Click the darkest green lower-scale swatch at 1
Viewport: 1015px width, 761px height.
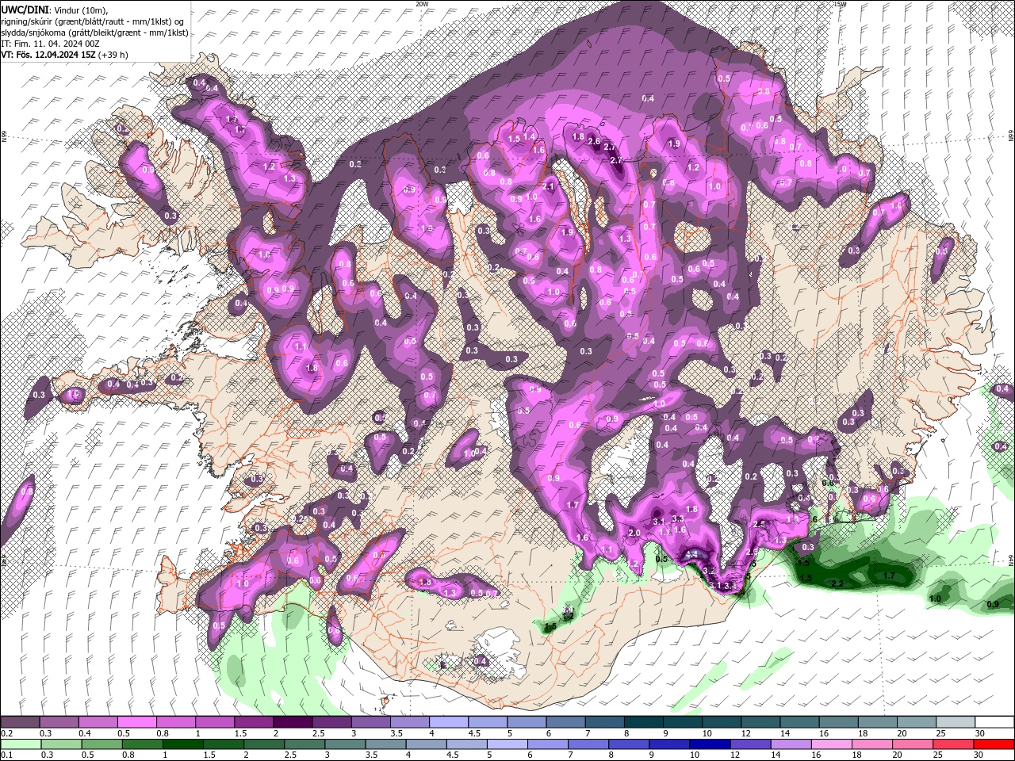point(182,744)
